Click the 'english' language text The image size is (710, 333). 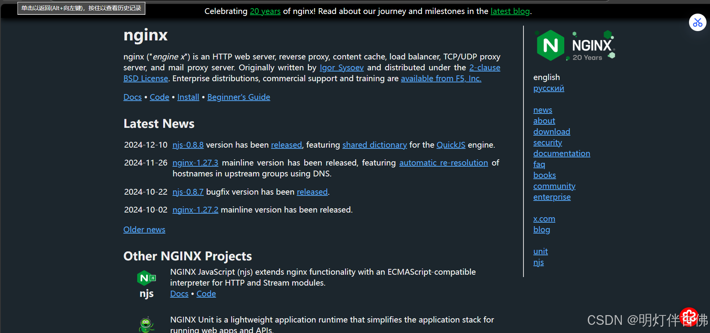(x=547, y=77)
